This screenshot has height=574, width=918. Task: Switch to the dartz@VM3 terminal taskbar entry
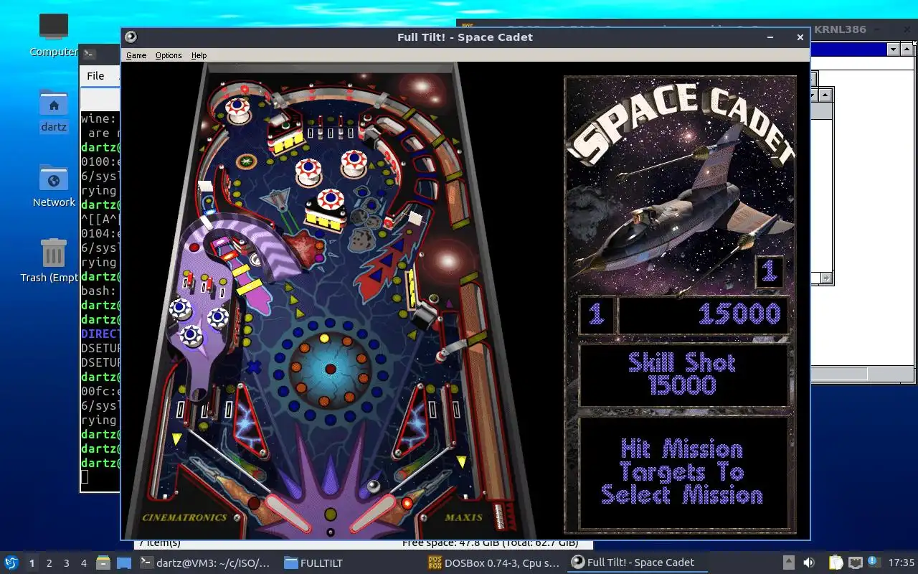[205, 563]
